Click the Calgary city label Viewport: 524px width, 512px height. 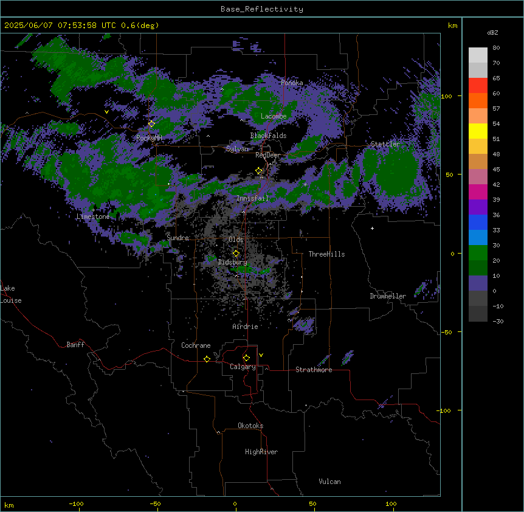pos(243,367)
